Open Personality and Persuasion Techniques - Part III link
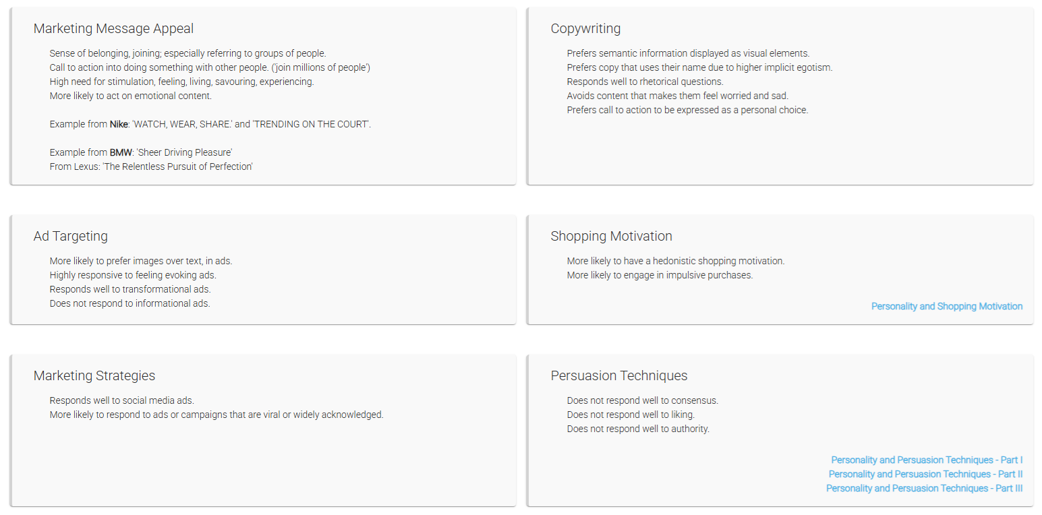The image size is (1042, 515). pos(925,488)
